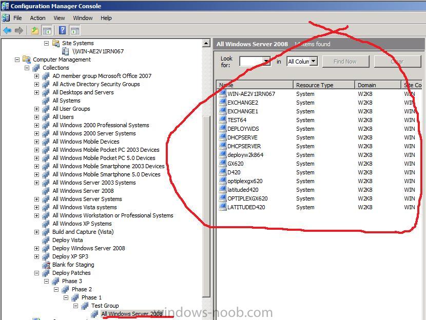
Task: Expand the Deploy XP SP3 collection
Action: (x=36, y=256)
